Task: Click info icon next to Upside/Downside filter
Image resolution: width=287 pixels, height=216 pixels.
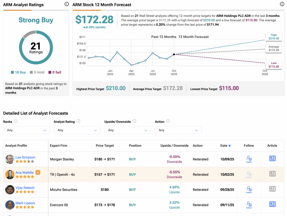Action: pos(134,121)
